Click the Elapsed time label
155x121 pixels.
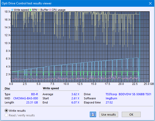pyautogui.click(x=92, y=102)
